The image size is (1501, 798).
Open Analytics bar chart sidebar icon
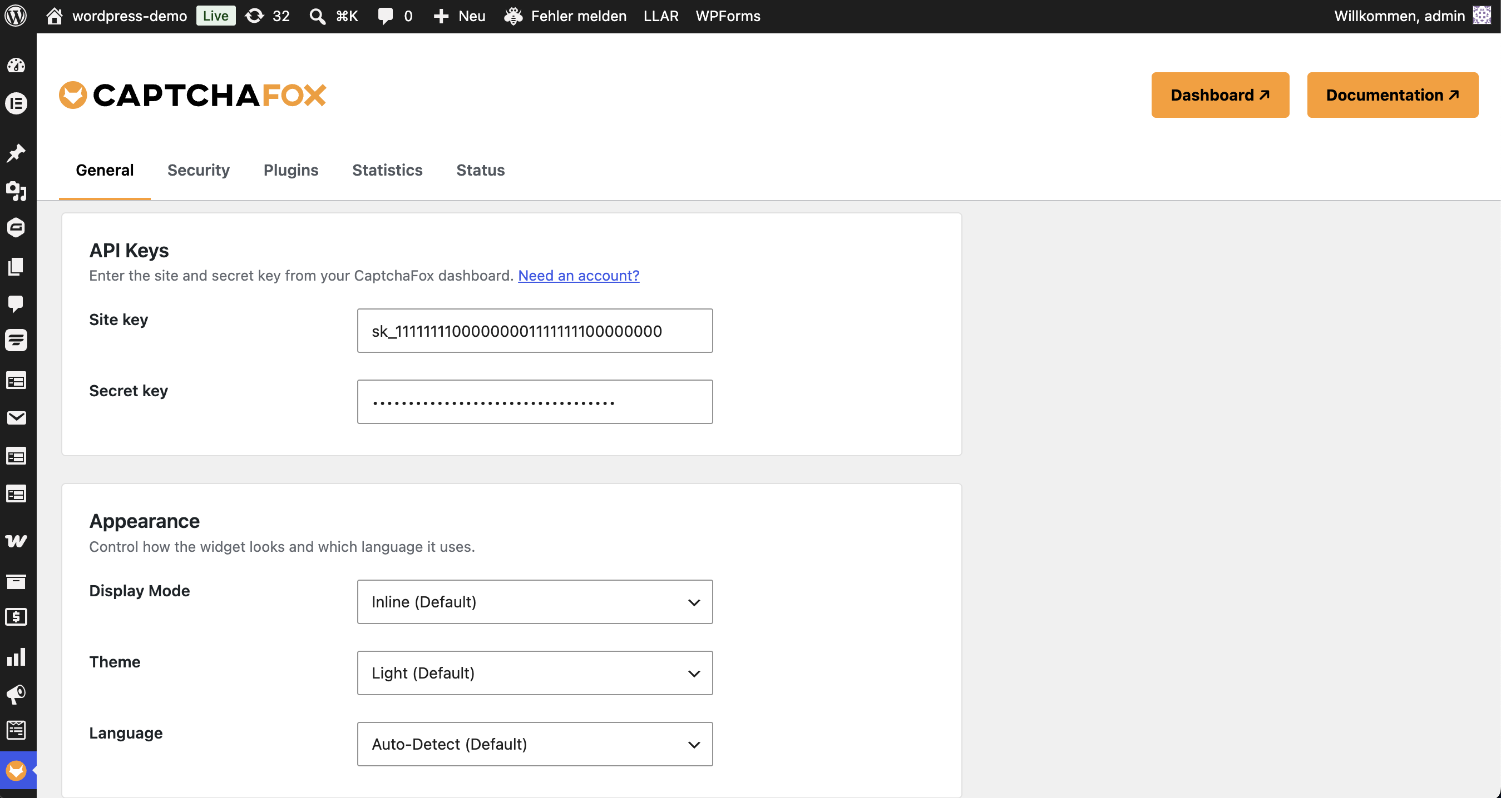click(16, 656)
